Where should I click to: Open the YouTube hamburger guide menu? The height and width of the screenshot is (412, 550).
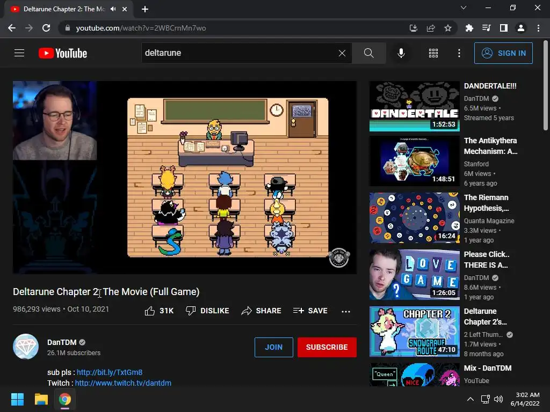click(19, 53)
